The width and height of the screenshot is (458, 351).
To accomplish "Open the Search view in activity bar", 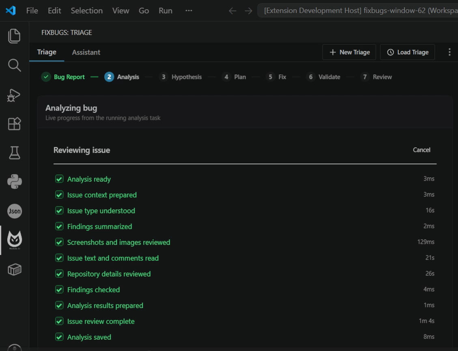I will coord(14,65).
